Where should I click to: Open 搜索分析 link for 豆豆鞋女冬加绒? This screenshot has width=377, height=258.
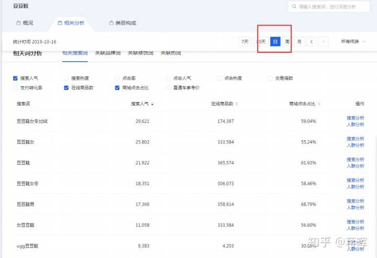click(355, 118)
